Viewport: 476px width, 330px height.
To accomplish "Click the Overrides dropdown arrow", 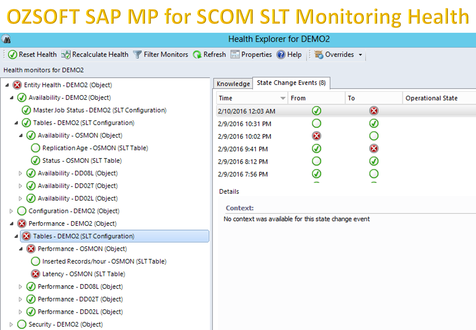I will 361,54.
